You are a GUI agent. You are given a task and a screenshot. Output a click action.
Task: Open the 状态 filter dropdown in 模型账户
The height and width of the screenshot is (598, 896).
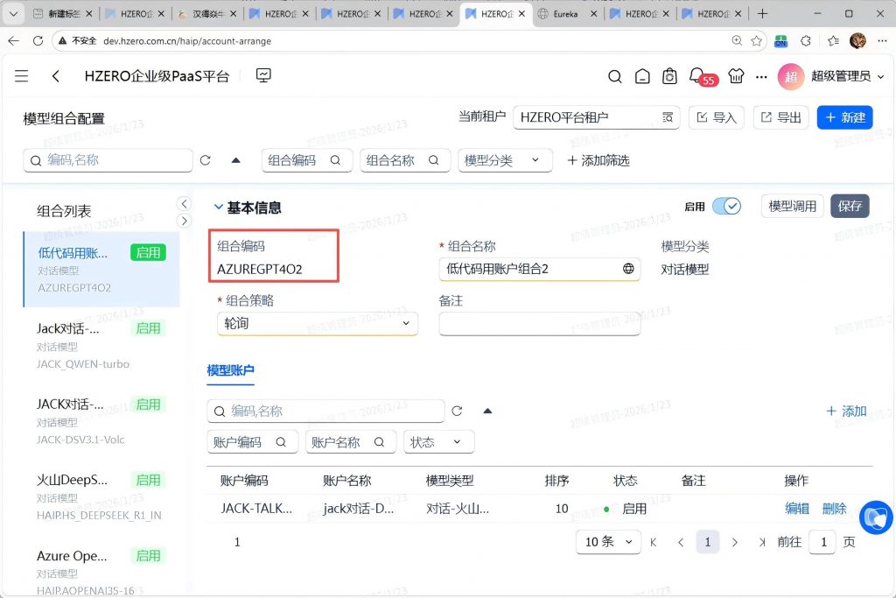pyautogui.click(x=438, y=442)
